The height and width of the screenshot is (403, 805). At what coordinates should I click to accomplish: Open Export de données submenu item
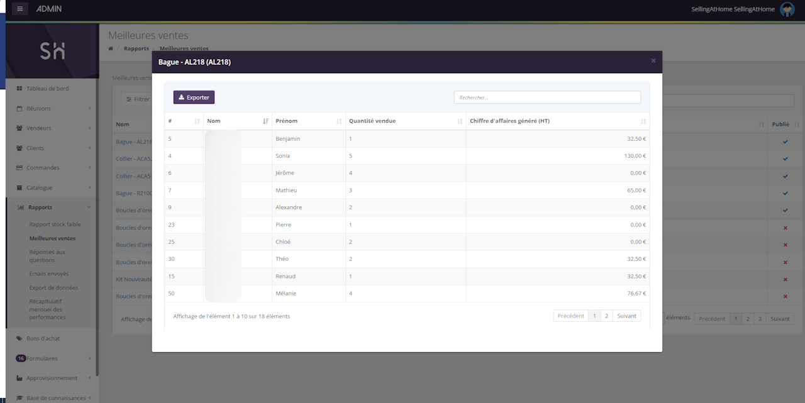pos(53,288)
